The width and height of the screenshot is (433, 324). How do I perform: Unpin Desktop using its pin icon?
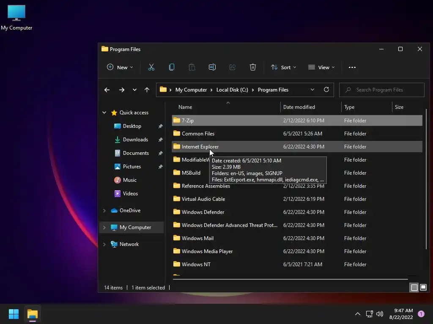point(160,126)
